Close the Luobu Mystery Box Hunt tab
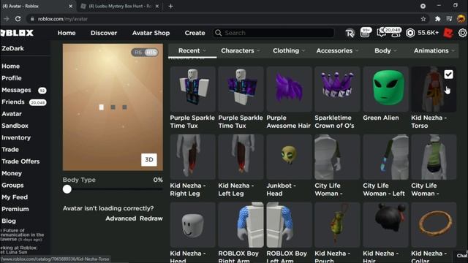The height and width of the screenshot is (263, 468). click(157, 7)
